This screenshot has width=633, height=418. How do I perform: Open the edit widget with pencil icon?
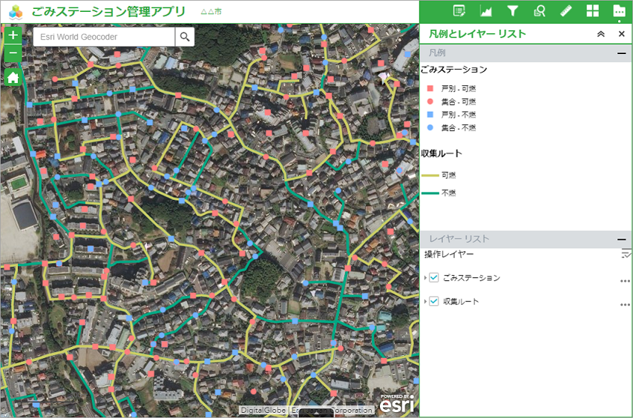tap(459, 11)
